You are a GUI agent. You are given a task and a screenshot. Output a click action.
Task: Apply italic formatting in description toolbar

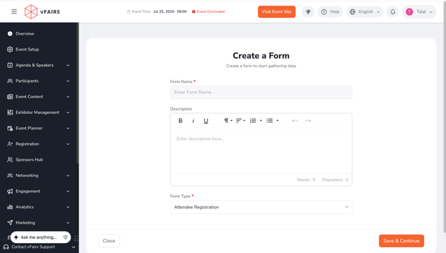pyautogui.click(x=193, y=121)
